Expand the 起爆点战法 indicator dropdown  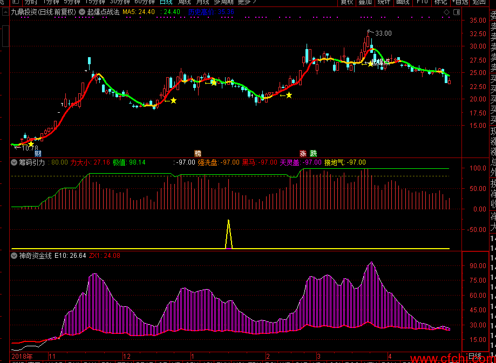pyautogui.click(x=82, y=12)
